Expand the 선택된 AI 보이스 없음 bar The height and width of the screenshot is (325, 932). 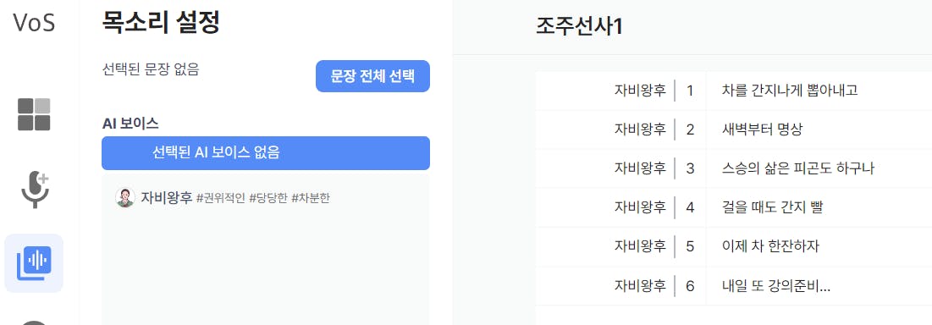click(266, 153)
